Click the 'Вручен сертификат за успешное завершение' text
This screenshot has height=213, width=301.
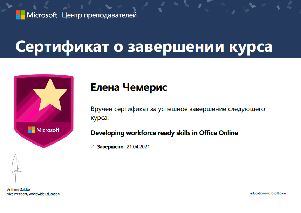pyautogui.click(x=158, y=109)
